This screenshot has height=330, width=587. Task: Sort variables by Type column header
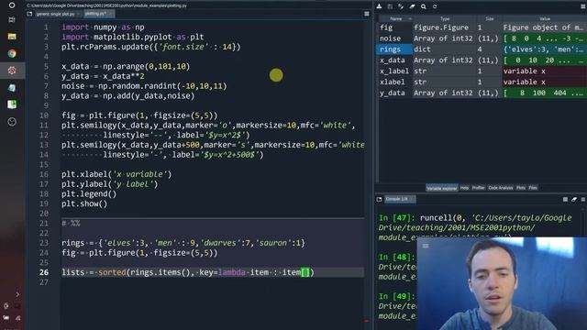tap(445, 18)
